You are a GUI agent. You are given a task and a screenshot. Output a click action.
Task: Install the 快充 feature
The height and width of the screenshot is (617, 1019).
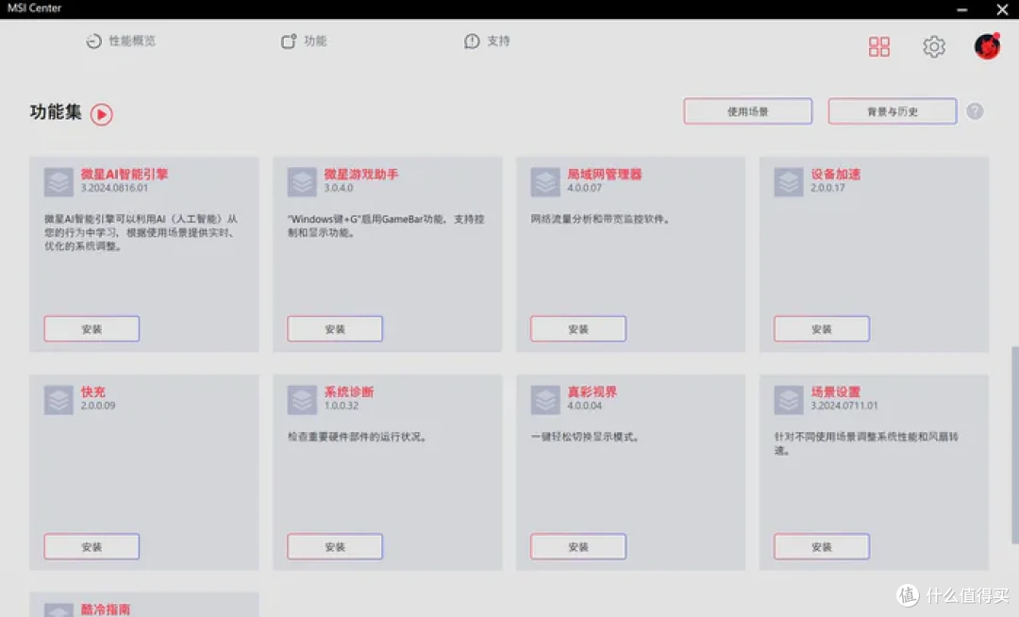(92, 546)
